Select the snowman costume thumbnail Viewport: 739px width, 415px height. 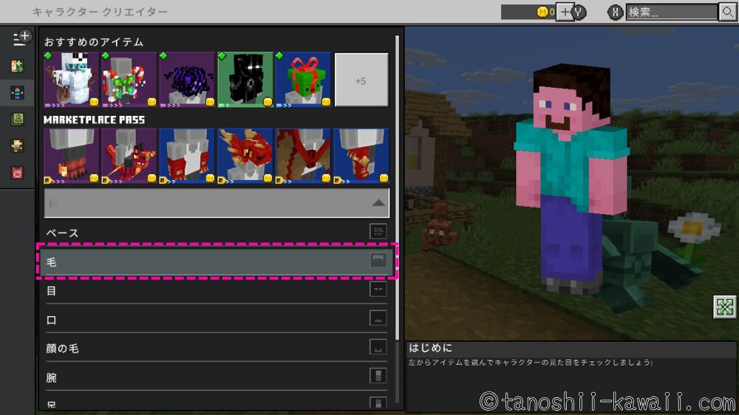click(x=71, y=80)
